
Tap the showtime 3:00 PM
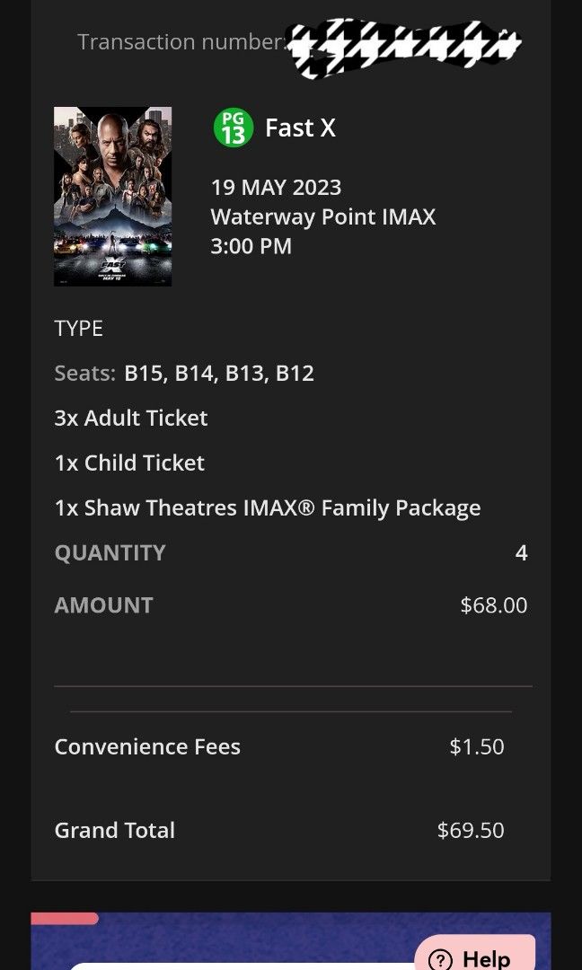click(x=251, y=245)
